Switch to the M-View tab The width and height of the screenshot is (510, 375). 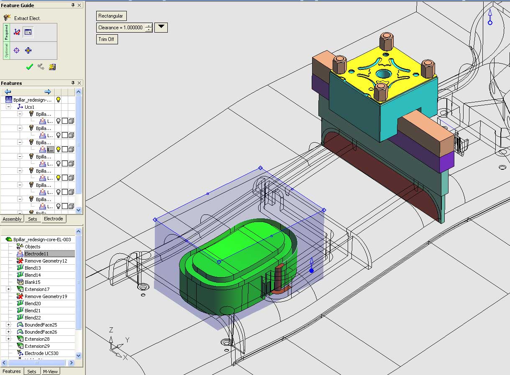click(x=50, y=371)
